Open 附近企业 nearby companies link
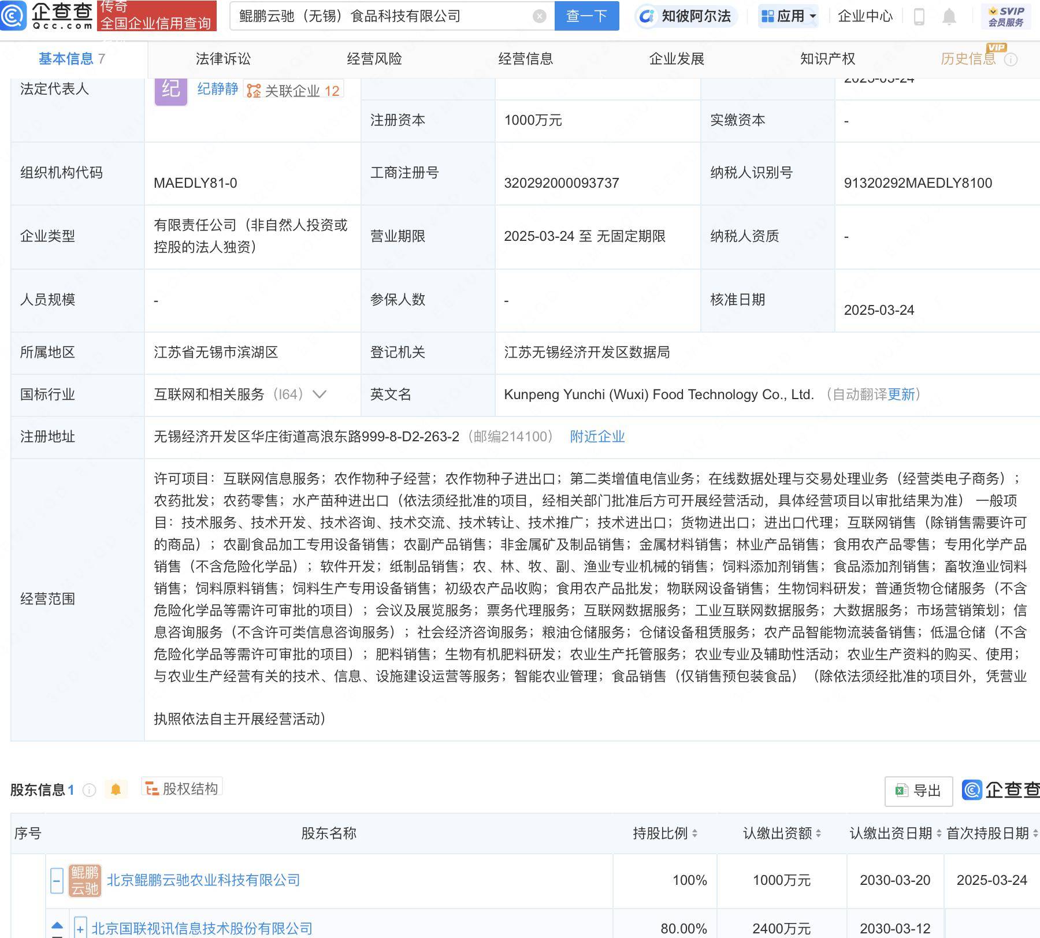The width and height of the screenshot is (1040, 938). pos(597,437)
